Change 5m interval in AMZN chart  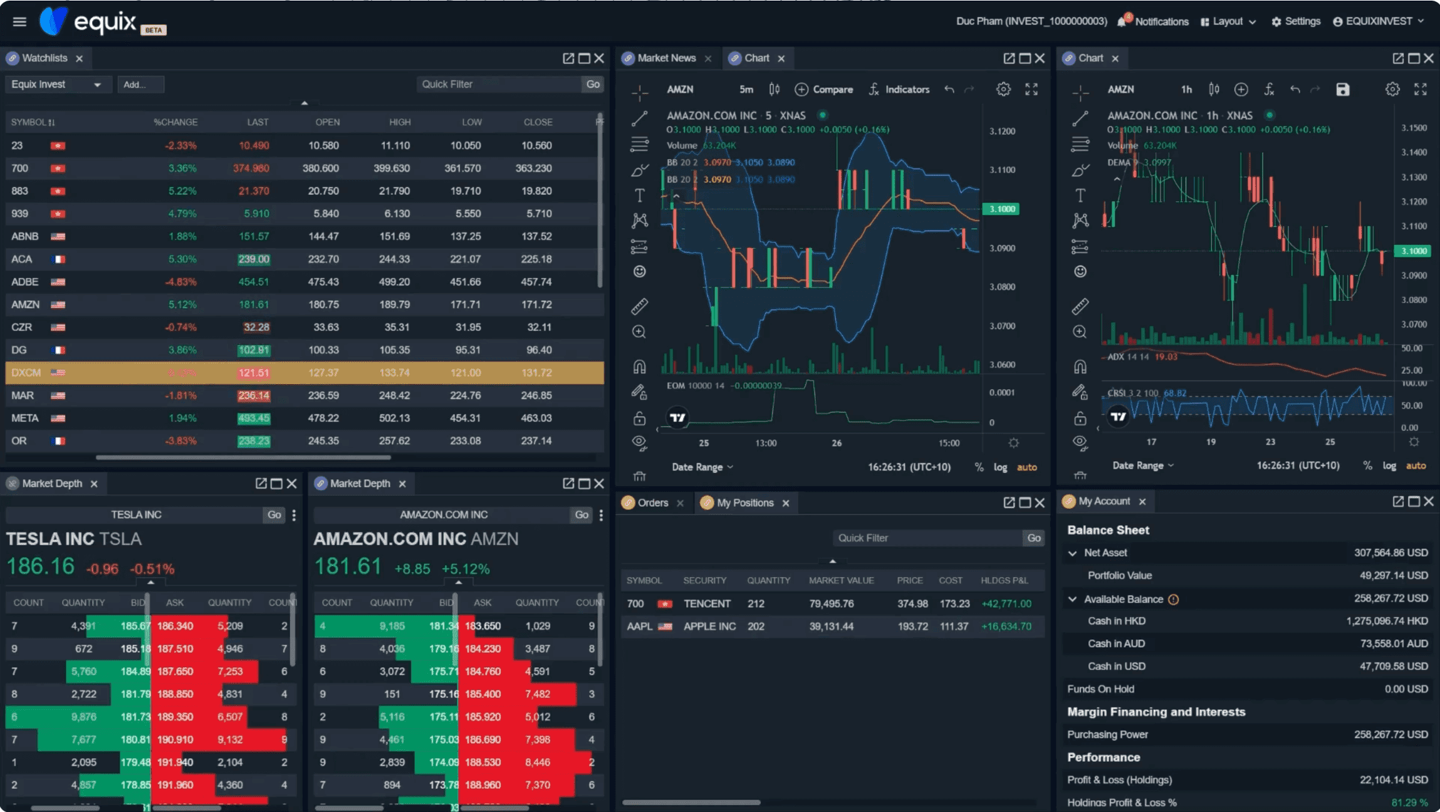746,90
